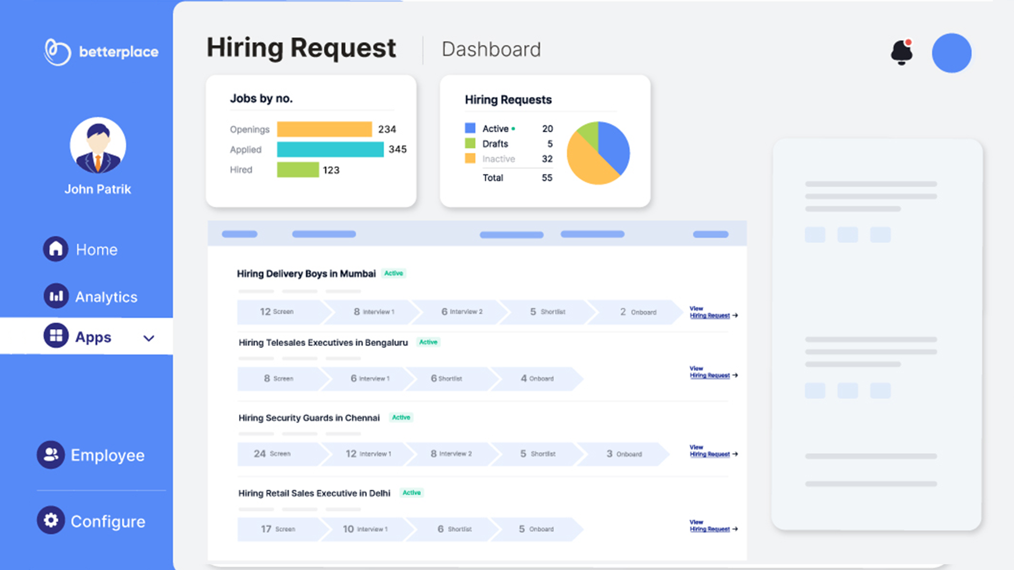This screenshot has width=1014, height=570.
Task: Click the Configure gear icon
Action: pyautogui.click(x=51, y=520)
